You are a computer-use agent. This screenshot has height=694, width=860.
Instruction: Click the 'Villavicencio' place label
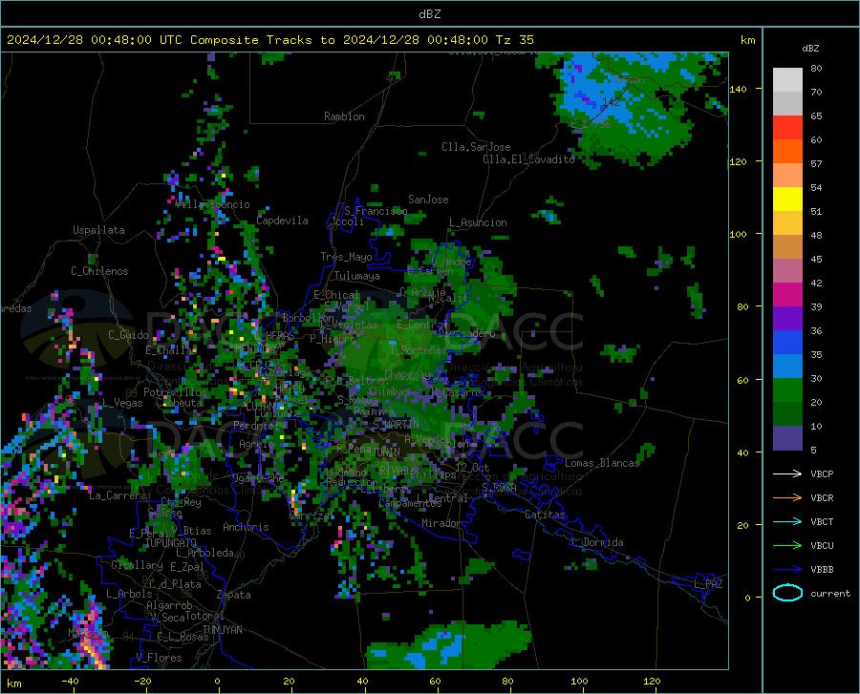213,204
